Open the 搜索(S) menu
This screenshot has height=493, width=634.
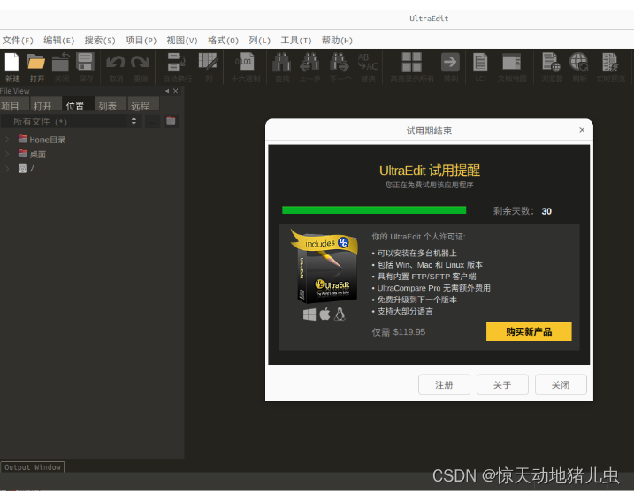click(x=100, y=41)
